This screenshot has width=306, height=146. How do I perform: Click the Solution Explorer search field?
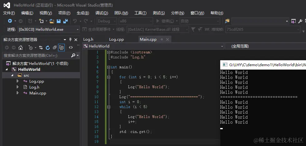pyautogui.click(x=36, y=55)
